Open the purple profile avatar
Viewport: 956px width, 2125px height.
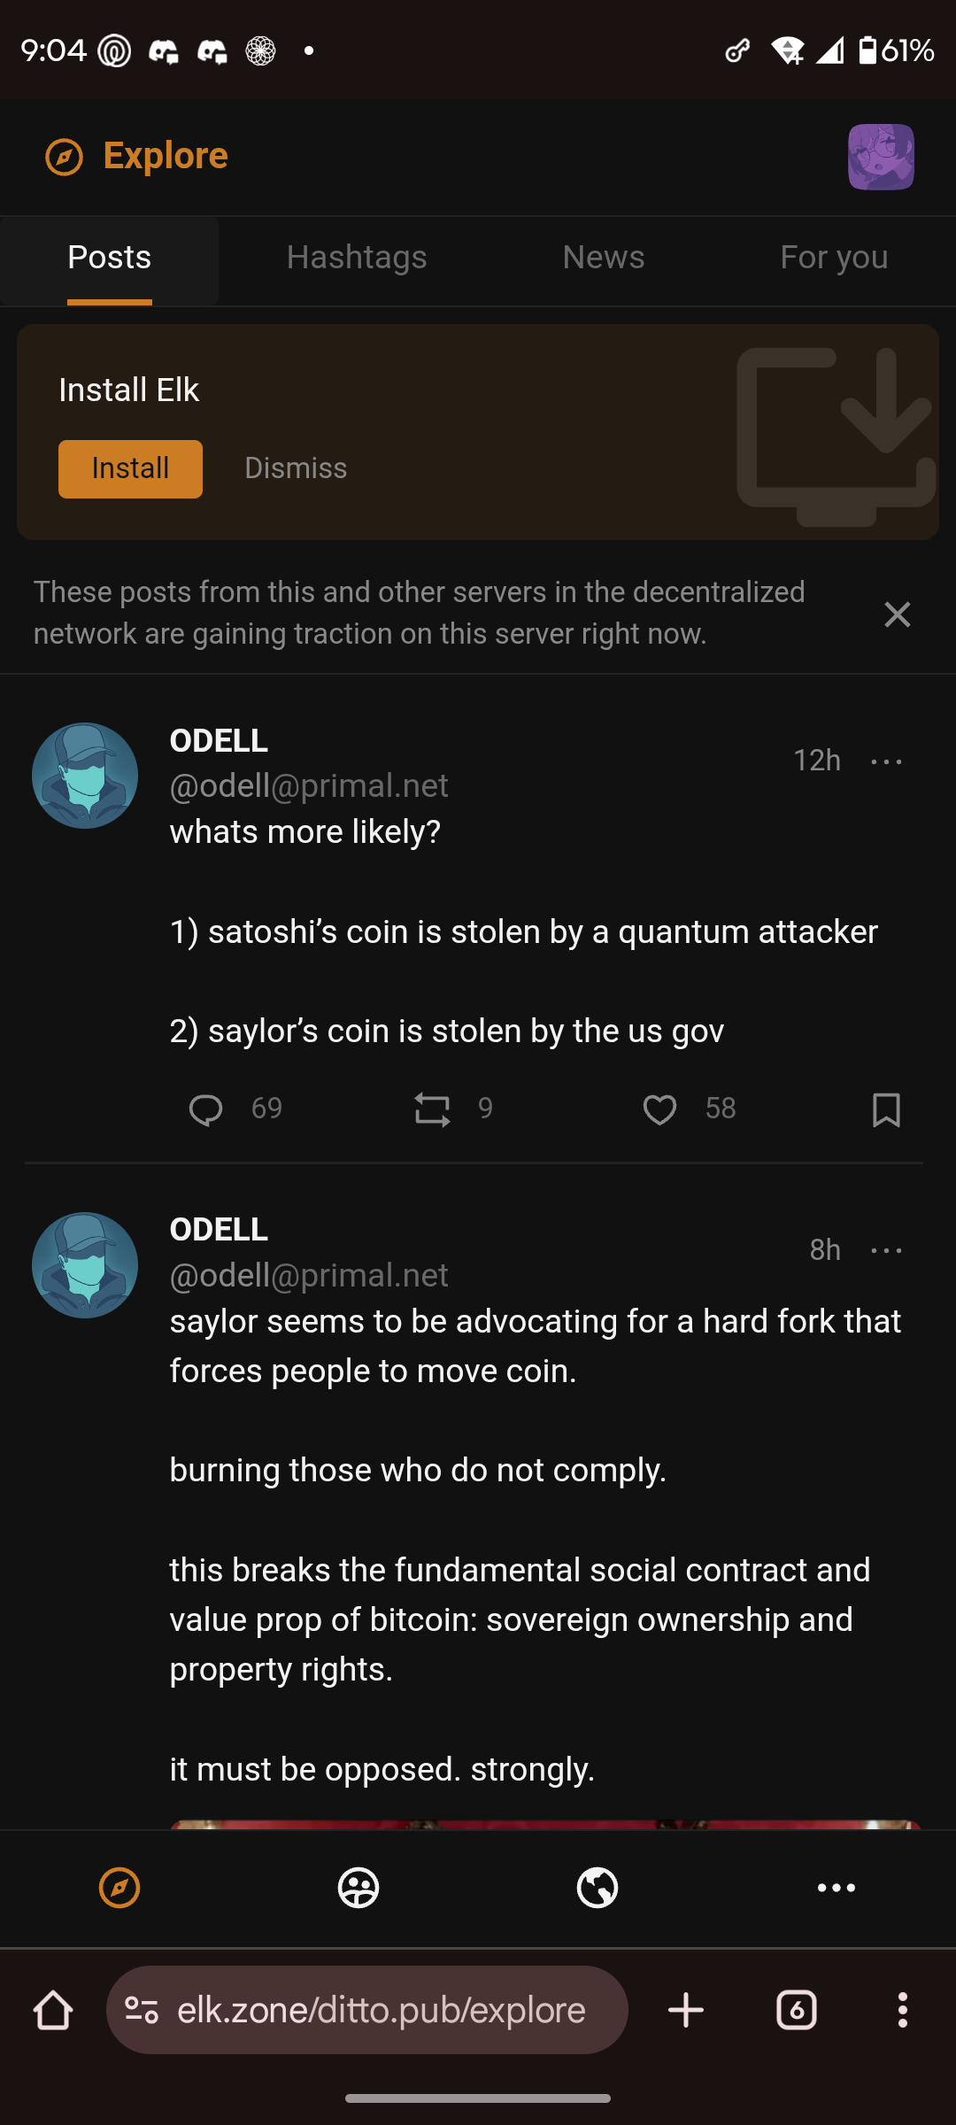pos(881,157)
